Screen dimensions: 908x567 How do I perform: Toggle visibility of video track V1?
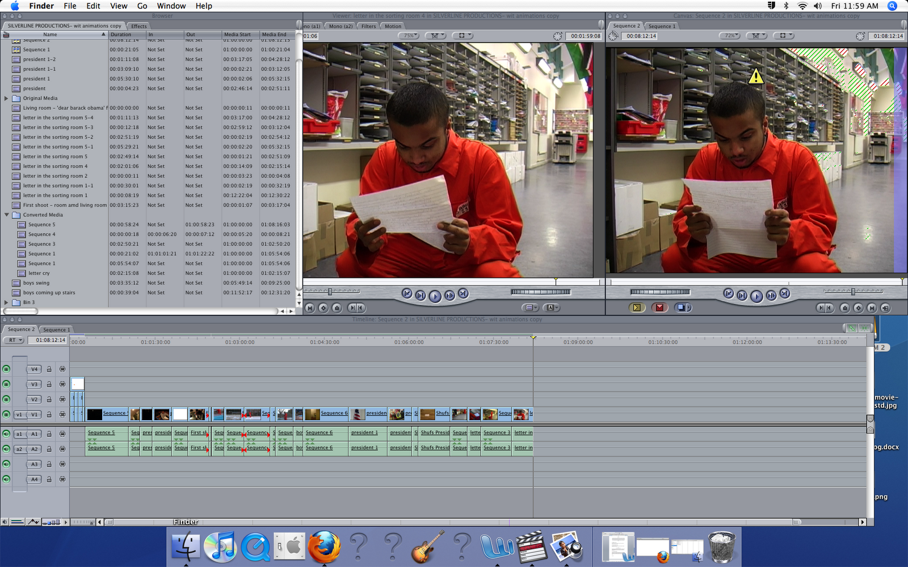pyautogui.click(x=6, y=414)
